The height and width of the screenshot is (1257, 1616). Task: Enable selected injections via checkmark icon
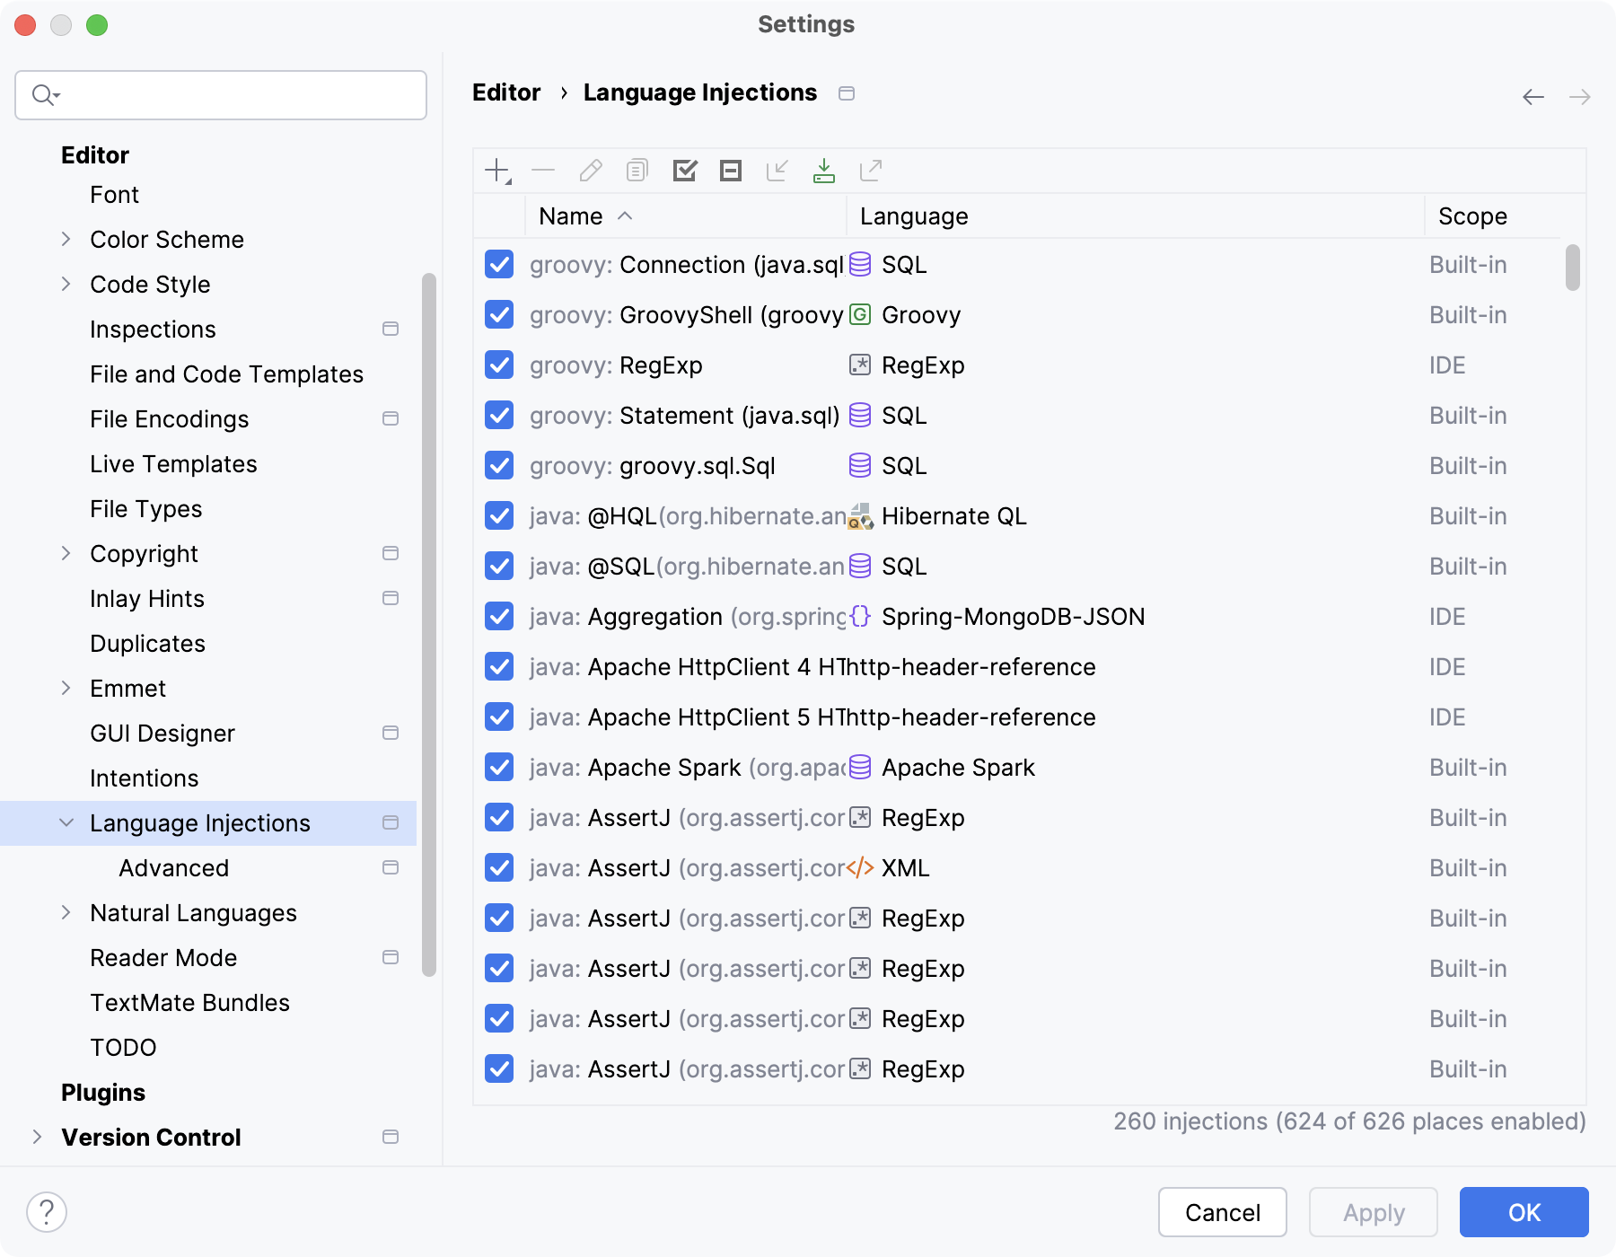pos(685,170)
